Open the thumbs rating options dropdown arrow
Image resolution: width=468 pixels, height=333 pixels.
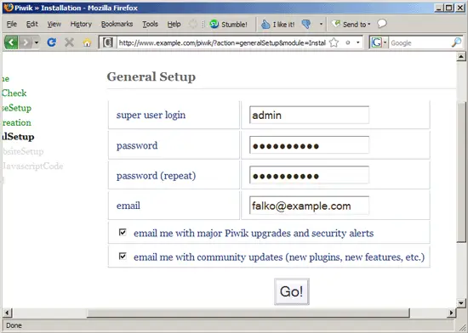(x=321, y=24)
